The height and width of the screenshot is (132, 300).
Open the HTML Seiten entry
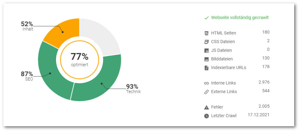pyautogui.click(x=223, y=33)
